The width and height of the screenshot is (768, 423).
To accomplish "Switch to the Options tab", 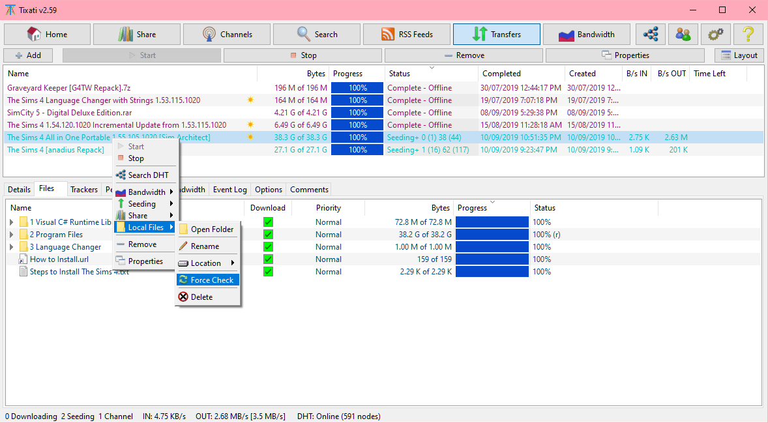I will (x=269, y=190).
